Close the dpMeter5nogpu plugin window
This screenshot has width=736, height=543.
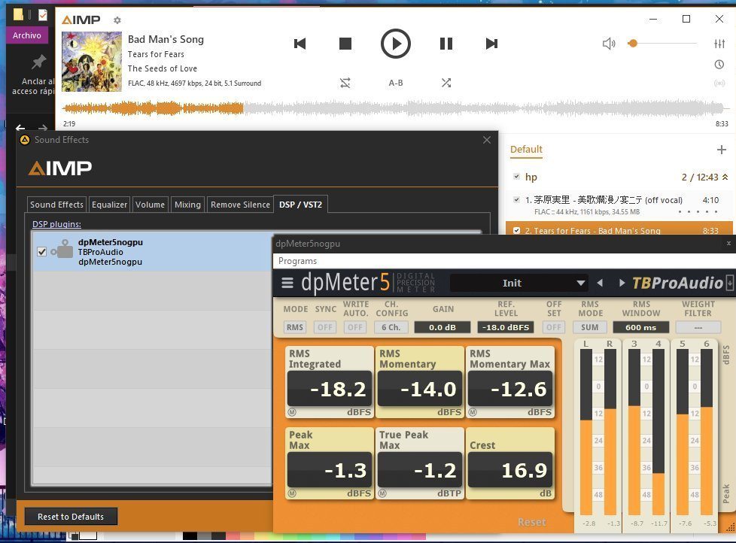click(x=728, y=244)
